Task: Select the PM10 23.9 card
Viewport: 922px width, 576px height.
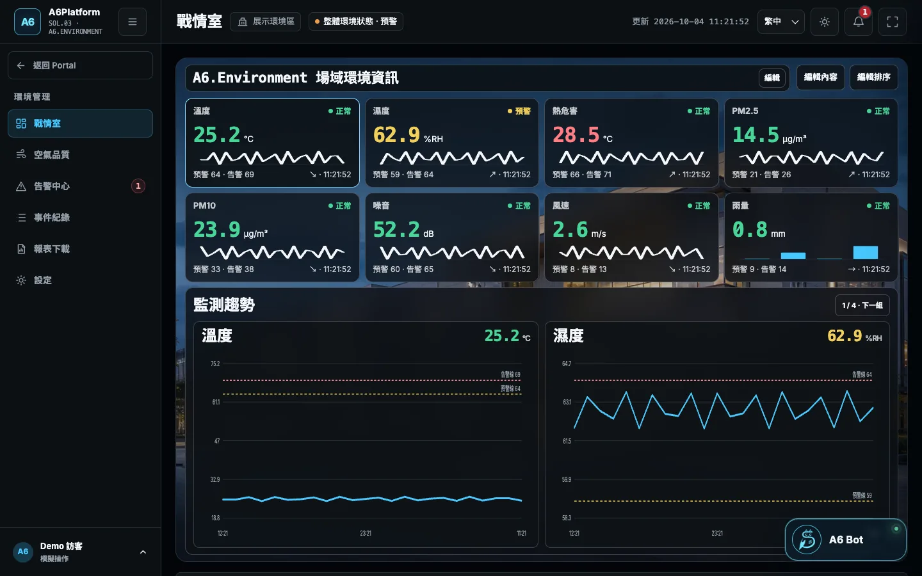Action: 272,237
